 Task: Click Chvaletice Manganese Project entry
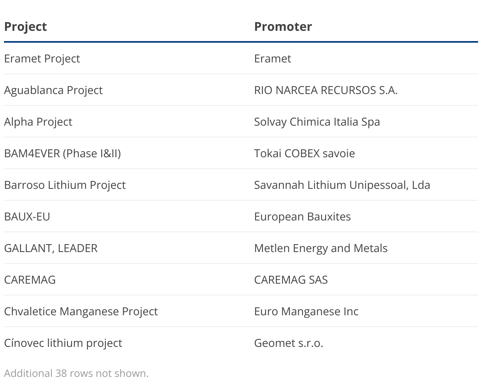pyautogui.click(x=81, y=311)
